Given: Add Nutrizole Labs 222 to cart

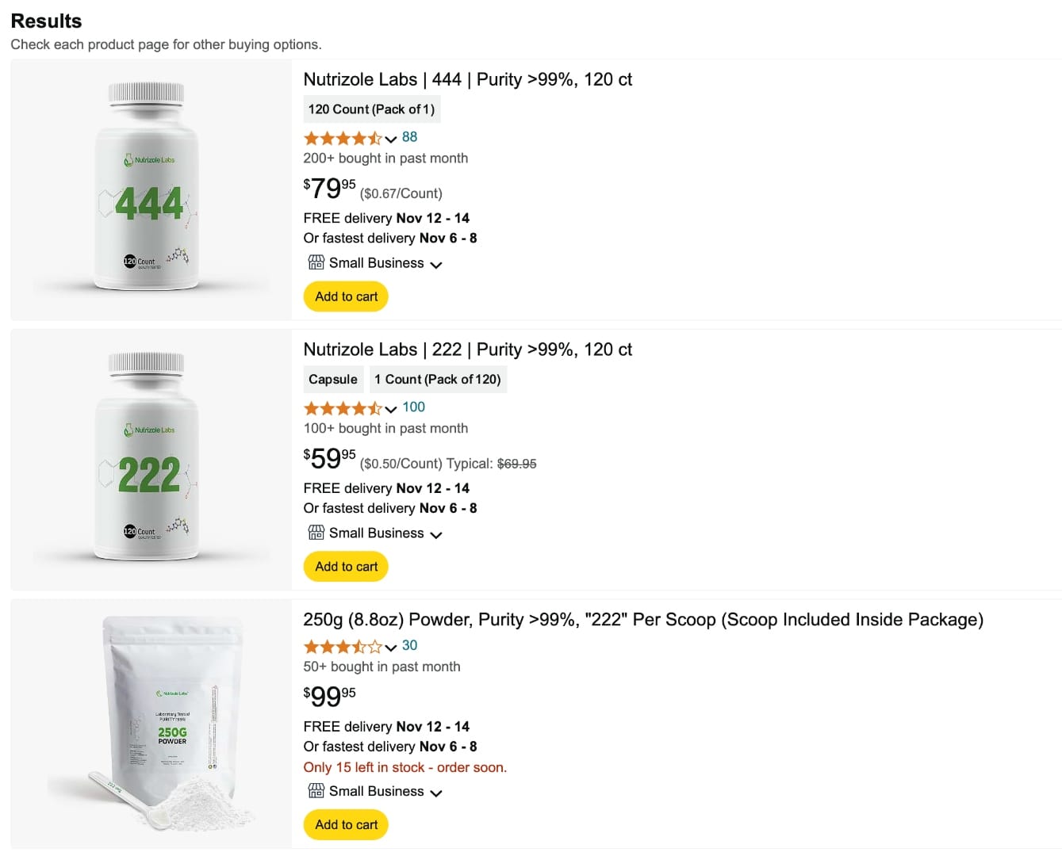Looking at the screenshot, I should pyautogui.click(x=345, y=566).
